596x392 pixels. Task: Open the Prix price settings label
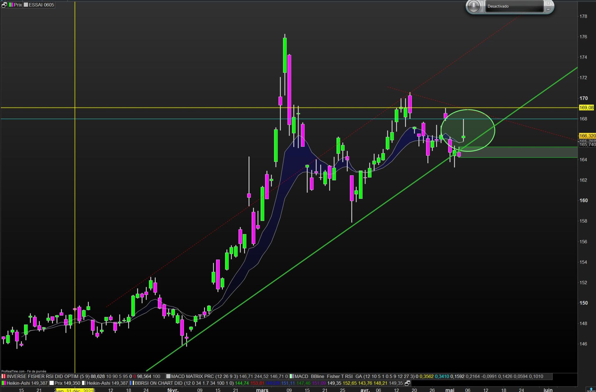pos(18,5)
